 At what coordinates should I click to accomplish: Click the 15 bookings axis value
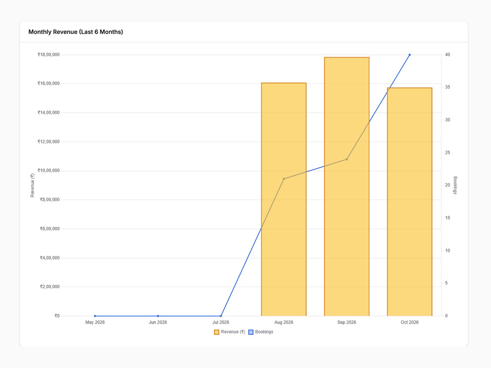[x=447, y=218]
